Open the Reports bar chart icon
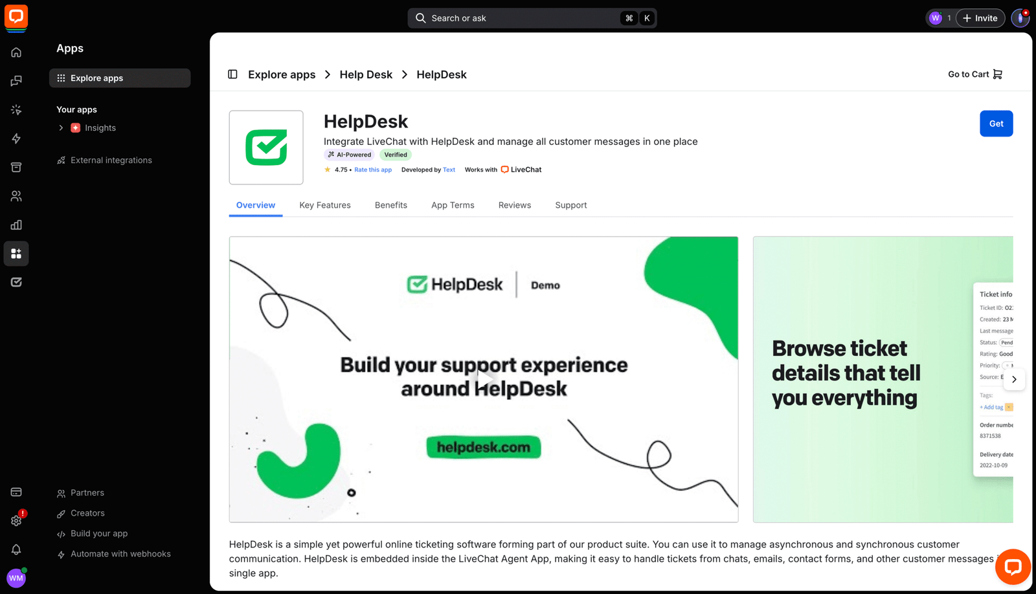 [x=16, y=225]
